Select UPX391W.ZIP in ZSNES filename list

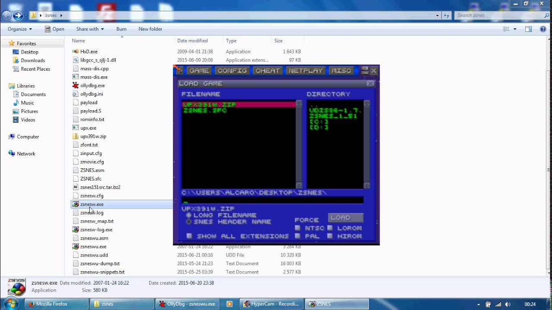238,104
